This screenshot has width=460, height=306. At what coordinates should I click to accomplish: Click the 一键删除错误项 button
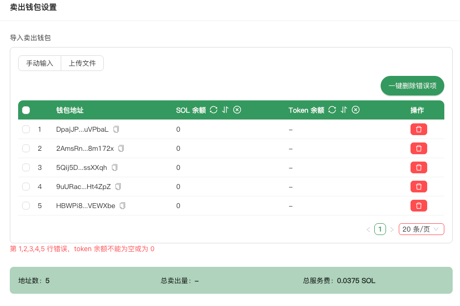click(x=412, y=86)
